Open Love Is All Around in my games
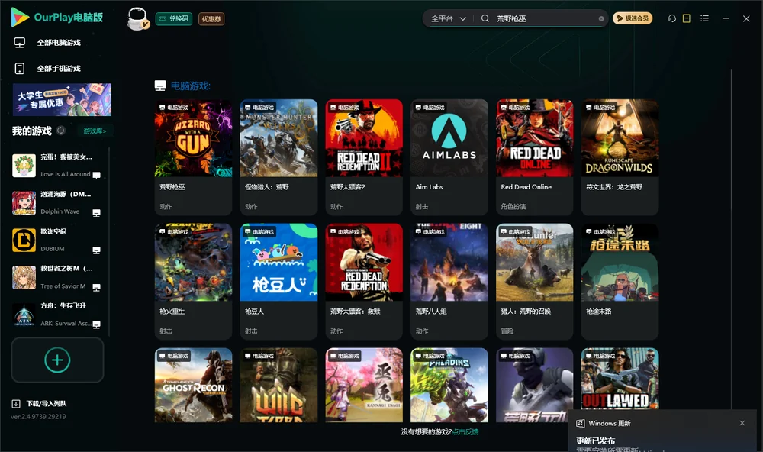 pos(57,166)
